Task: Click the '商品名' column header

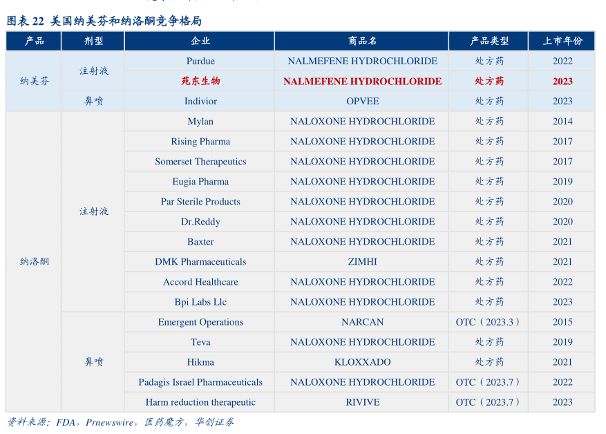Action: click(x=362, y=41)
